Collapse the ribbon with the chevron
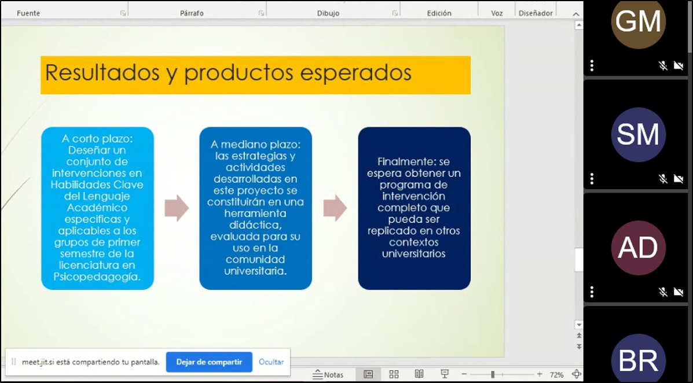This screenshot has width=693, height=383. pyautogui.click(x=576, y=14)
